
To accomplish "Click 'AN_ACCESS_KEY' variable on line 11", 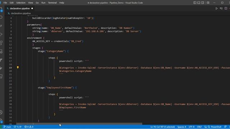I will [41, 41].
